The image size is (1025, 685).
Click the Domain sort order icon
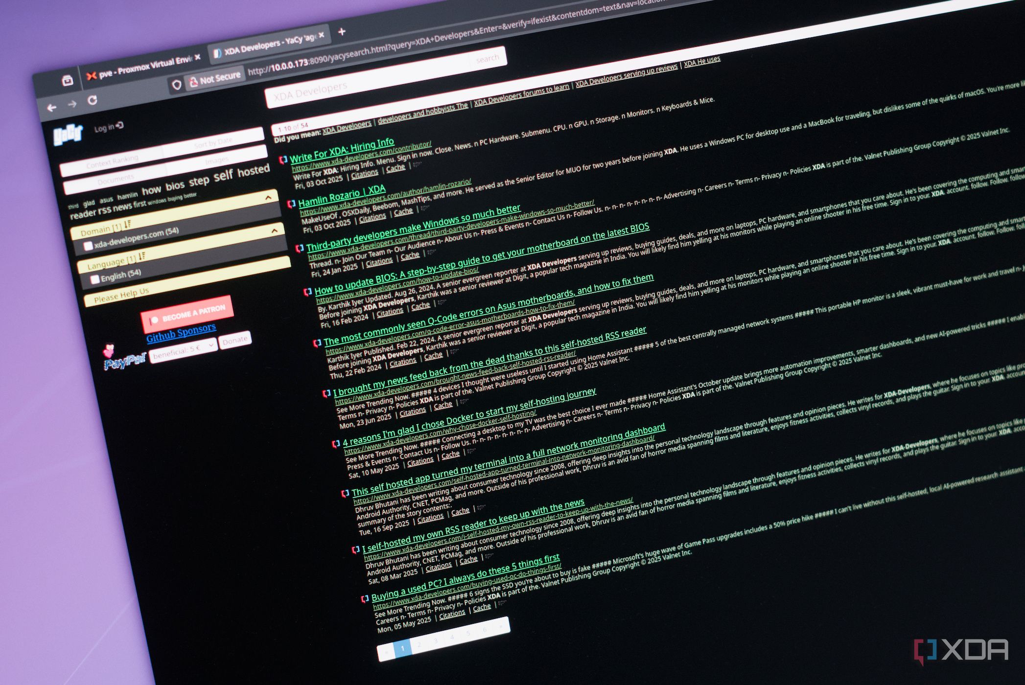pos(127,225)
